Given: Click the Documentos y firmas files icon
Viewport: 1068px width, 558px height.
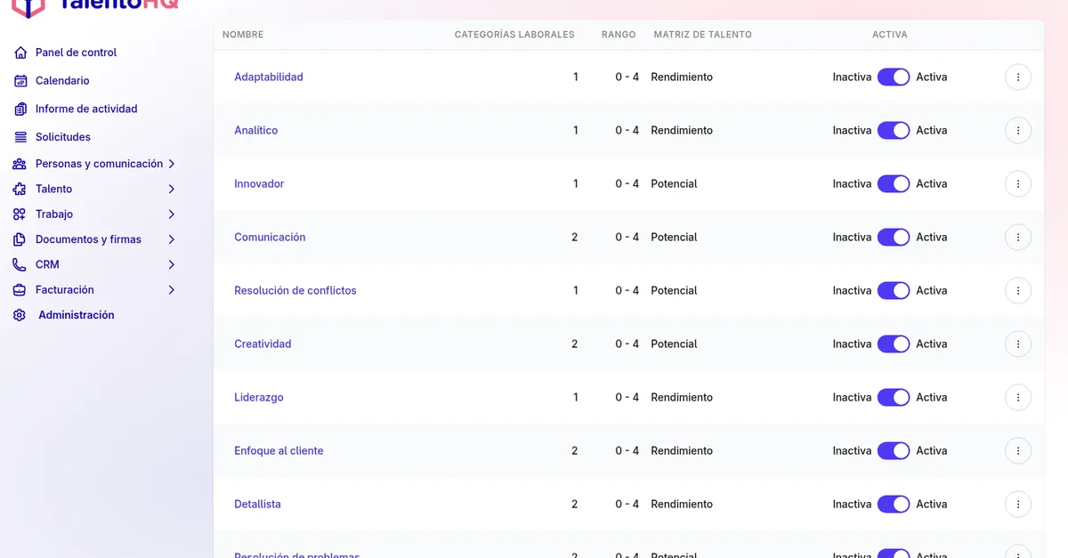Looking at the screenshot, I should pyautogui.click(x=20, y=239).
